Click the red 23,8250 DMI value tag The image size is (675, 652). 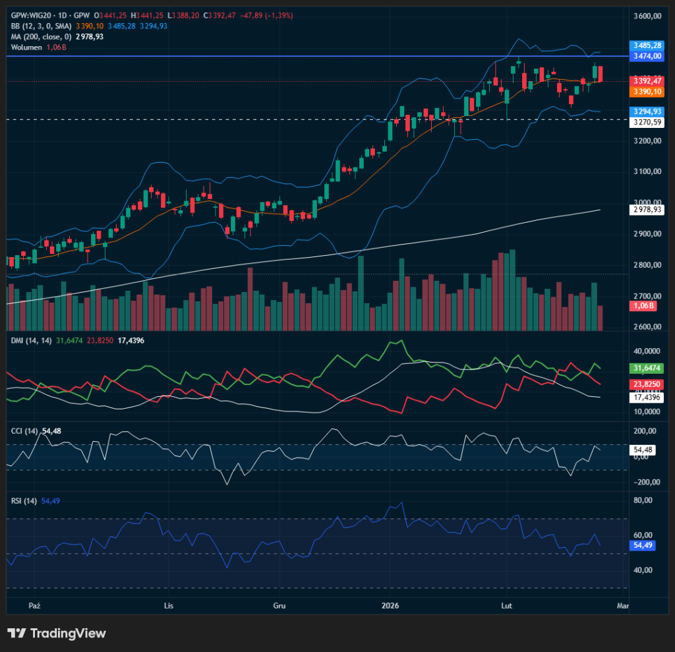pyautogui.click(x=647, y=384)
